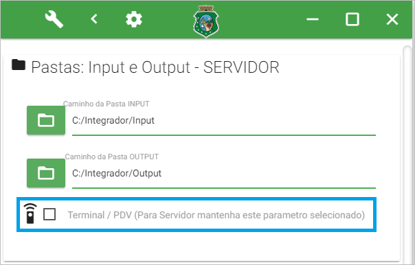Click the black folder icon beside Pastas title

click(19, 65)
